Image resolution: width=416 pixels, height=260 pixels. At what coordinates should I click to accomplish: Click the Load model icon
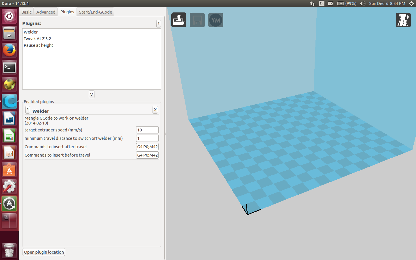point(179,20)
